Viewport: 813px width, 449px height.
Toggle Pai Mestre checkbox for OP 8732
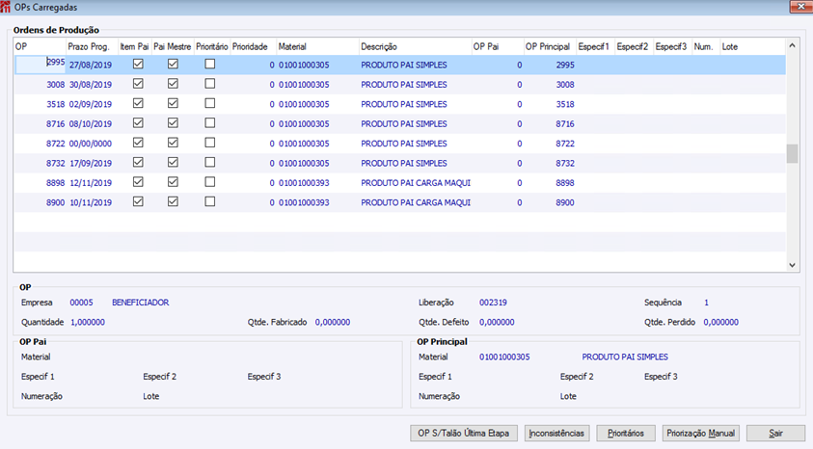click(173, 163)
